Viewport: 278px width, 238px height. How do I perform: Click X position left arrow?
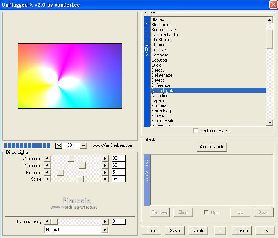coord(48,158)
